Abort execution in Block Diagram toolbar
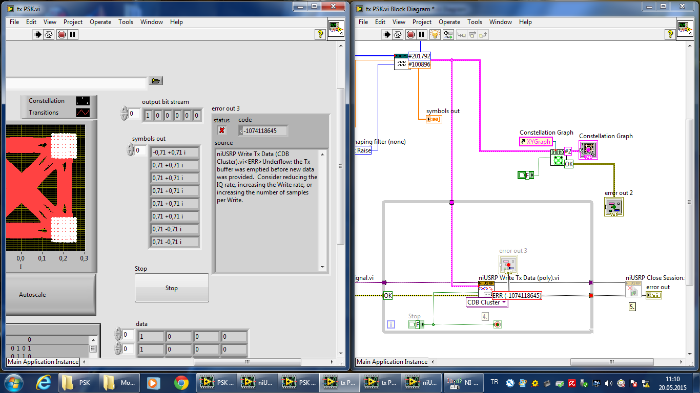 click(x=410, y=35)
